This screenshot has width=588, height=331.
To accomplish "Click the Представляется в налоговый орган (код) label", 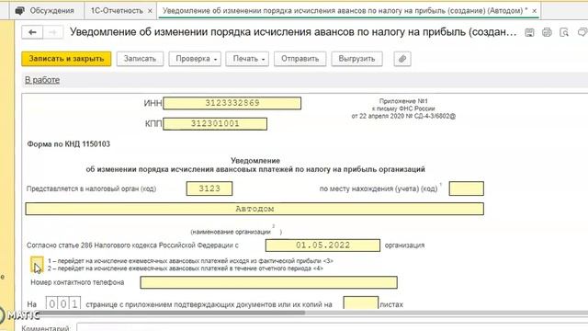I will (x=91, y=188).
